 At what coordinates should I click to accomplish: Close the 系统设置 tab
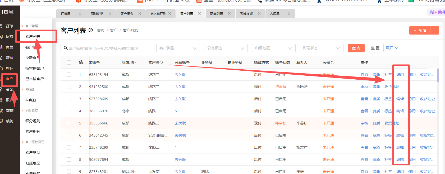pos(259,13)
